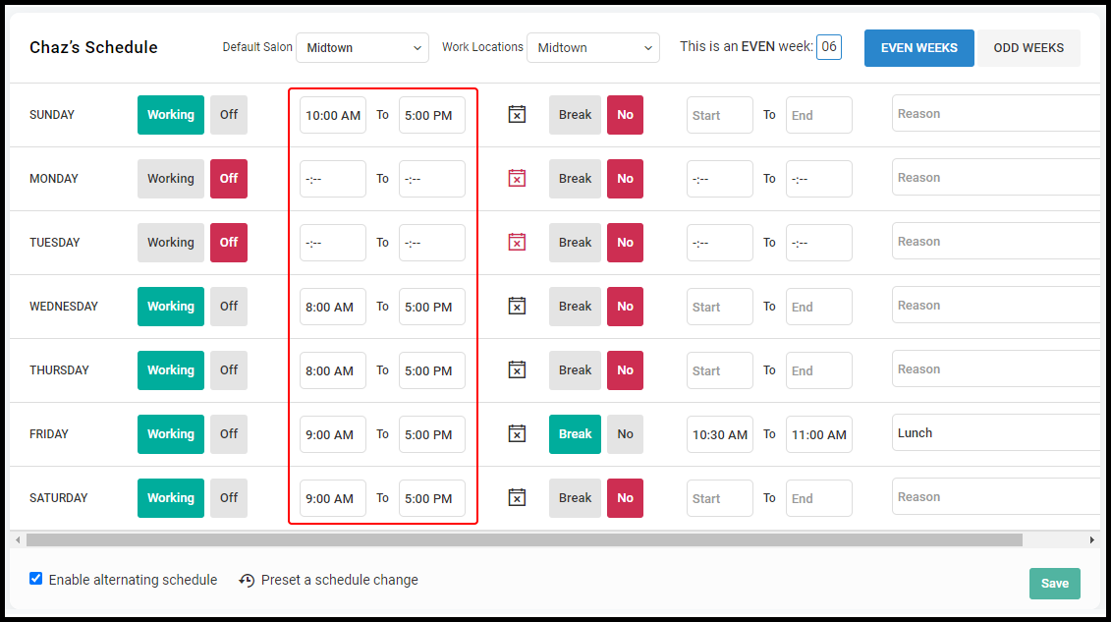Screen dimensions: 1111x622
Task: Set Thursday to Off
Action: tap(229, 369)
